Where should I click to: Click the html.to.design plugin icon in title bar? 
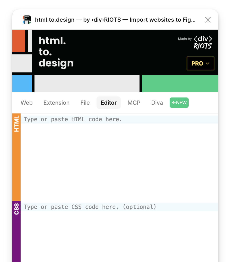[x=27, y=20]
